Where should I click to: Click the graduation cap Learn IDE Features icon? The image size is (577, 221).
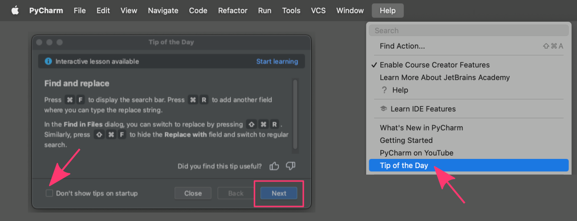pyautogui.click(x=383, y=109)
